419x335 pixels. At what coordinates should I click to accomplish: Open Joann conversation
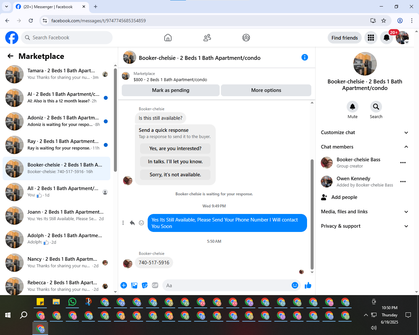coord(57,216)
